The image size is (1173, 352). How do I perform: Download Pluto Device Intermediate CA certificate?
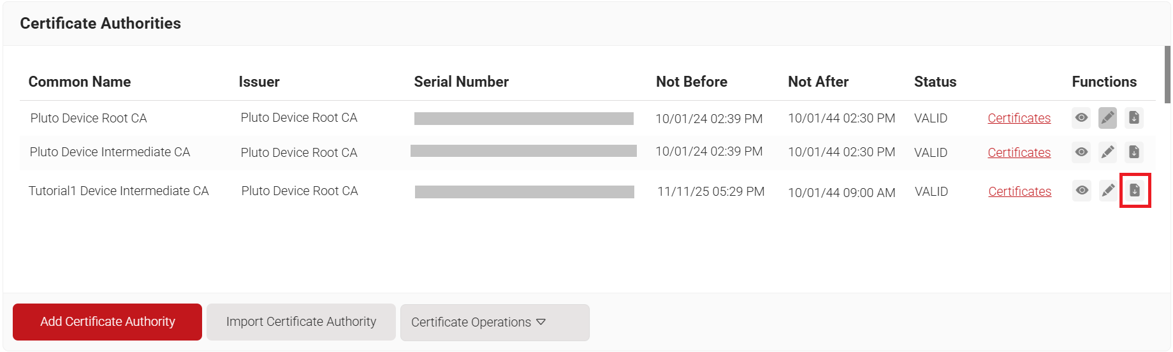(x=1133, y=152)
